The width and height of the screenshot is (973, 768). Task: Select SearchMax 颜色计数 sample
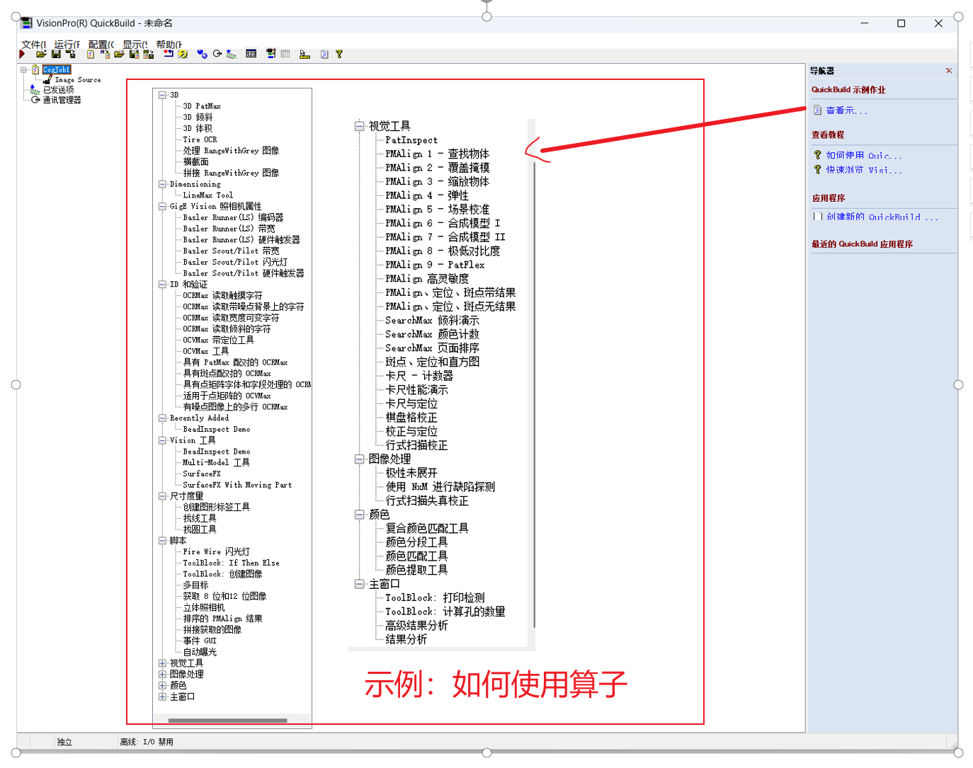(x=432, y=334)
